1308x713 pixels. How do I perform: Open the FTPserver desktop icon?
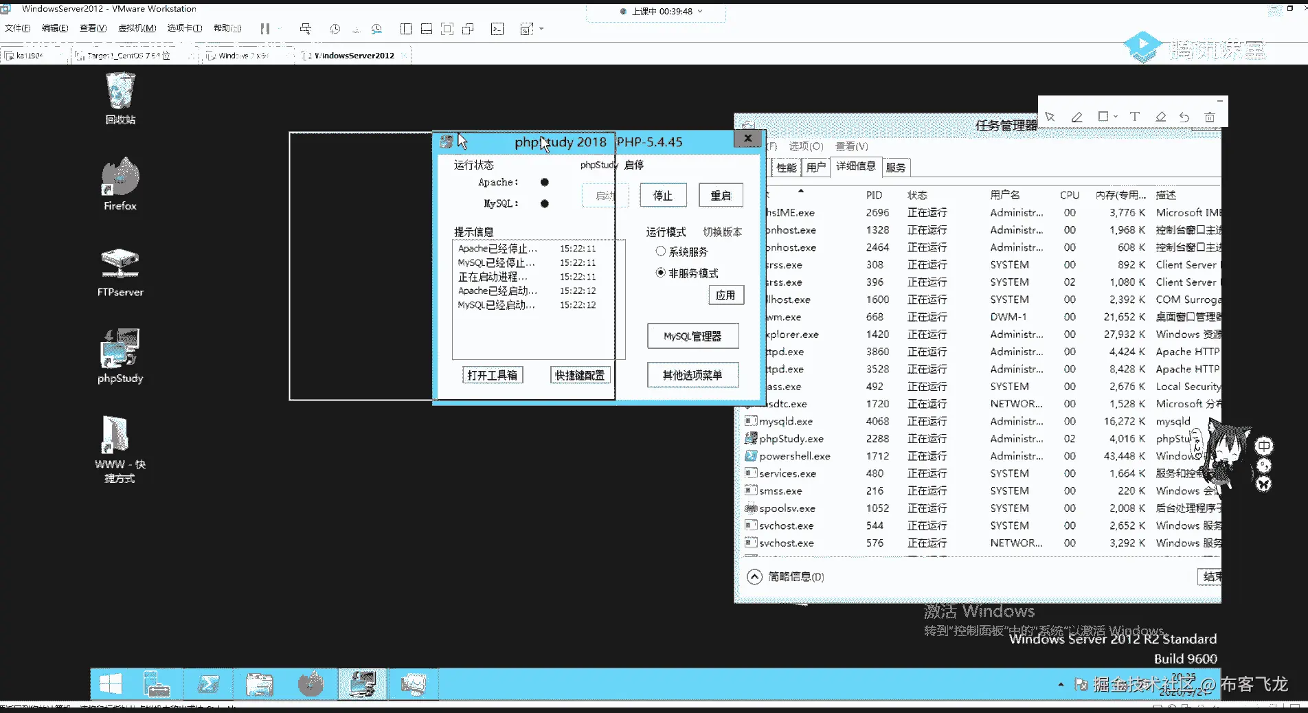[120, 272]
